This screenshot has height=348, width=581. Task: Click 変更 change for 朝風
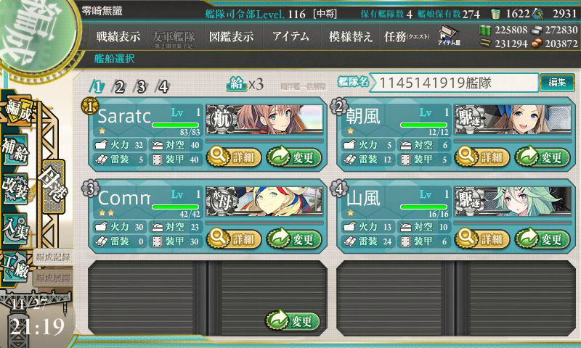click(543, 157)
